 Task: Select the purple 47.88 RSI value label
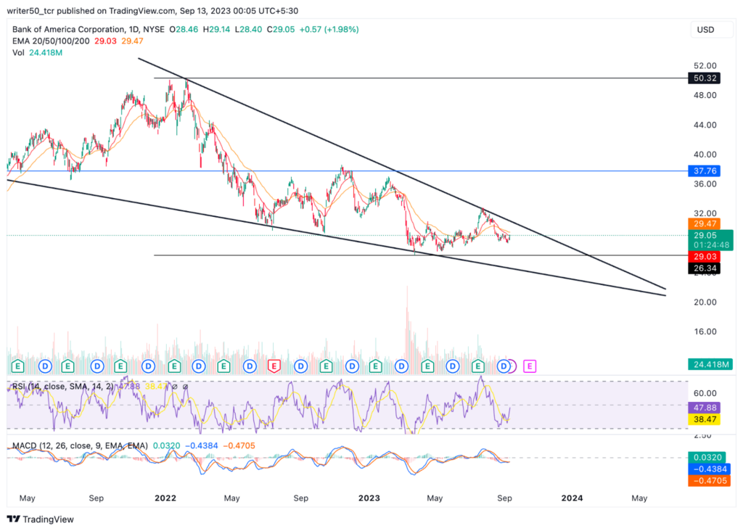click(x=704, y=408)
